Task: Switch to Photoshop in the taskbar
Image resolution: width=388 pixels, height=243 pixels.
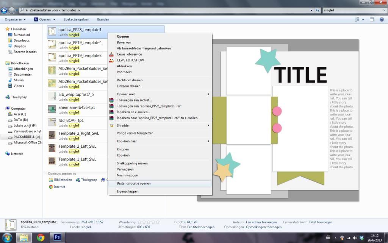Action: 57,238
